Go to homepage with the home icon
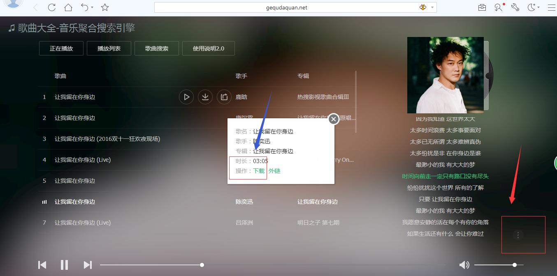This screenshot has height=276, width=557. click(x=68, y=7)
